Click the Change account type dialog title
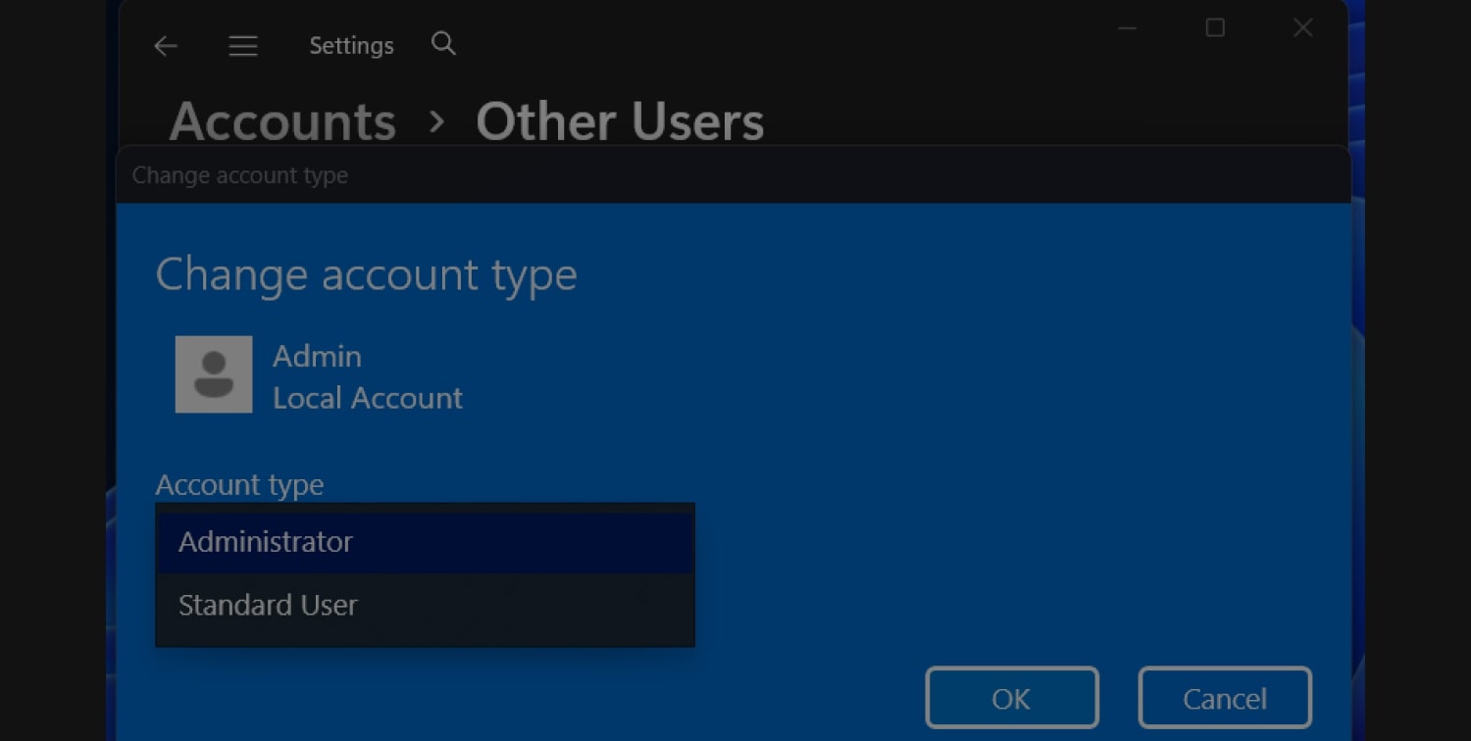The image size is (1471, 741). point(366,274)
